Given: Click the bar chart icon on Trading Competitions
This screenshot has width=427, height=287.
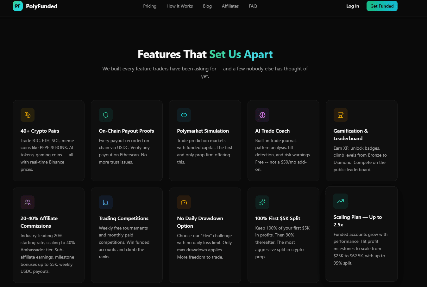Looking at the screenshot, I should click(x=106, y=202).
